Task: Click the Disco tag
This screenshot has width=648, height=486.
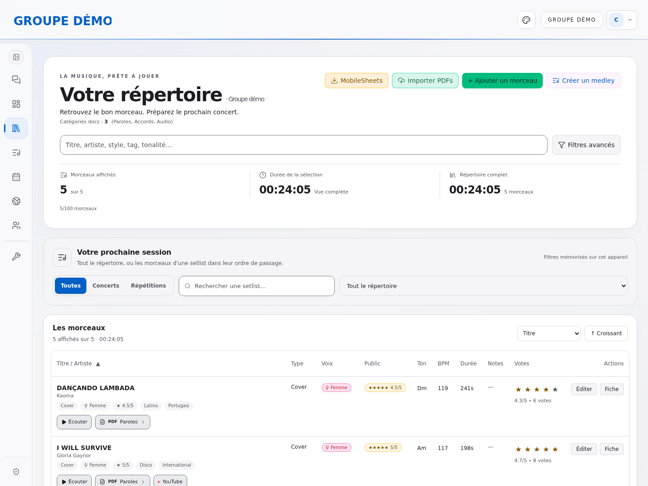Action: (146, 465)
